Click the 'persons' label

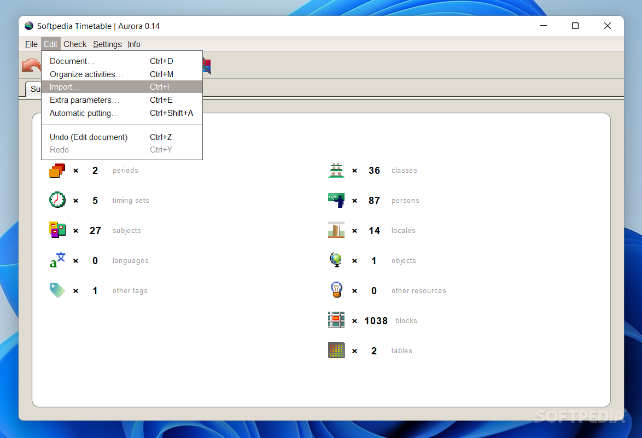tap(405, 201)
